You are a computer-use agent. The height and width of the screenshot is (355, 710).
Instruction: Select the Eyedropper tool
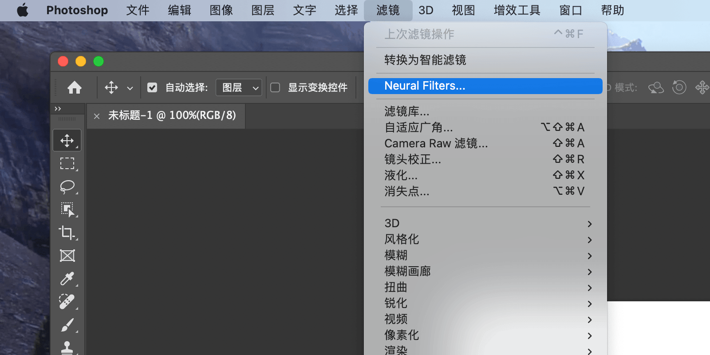pyautogui.click(x=67, y=279)
